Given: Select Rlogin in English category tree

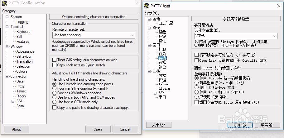Looking at the screenshot, I should coord(21,96).
